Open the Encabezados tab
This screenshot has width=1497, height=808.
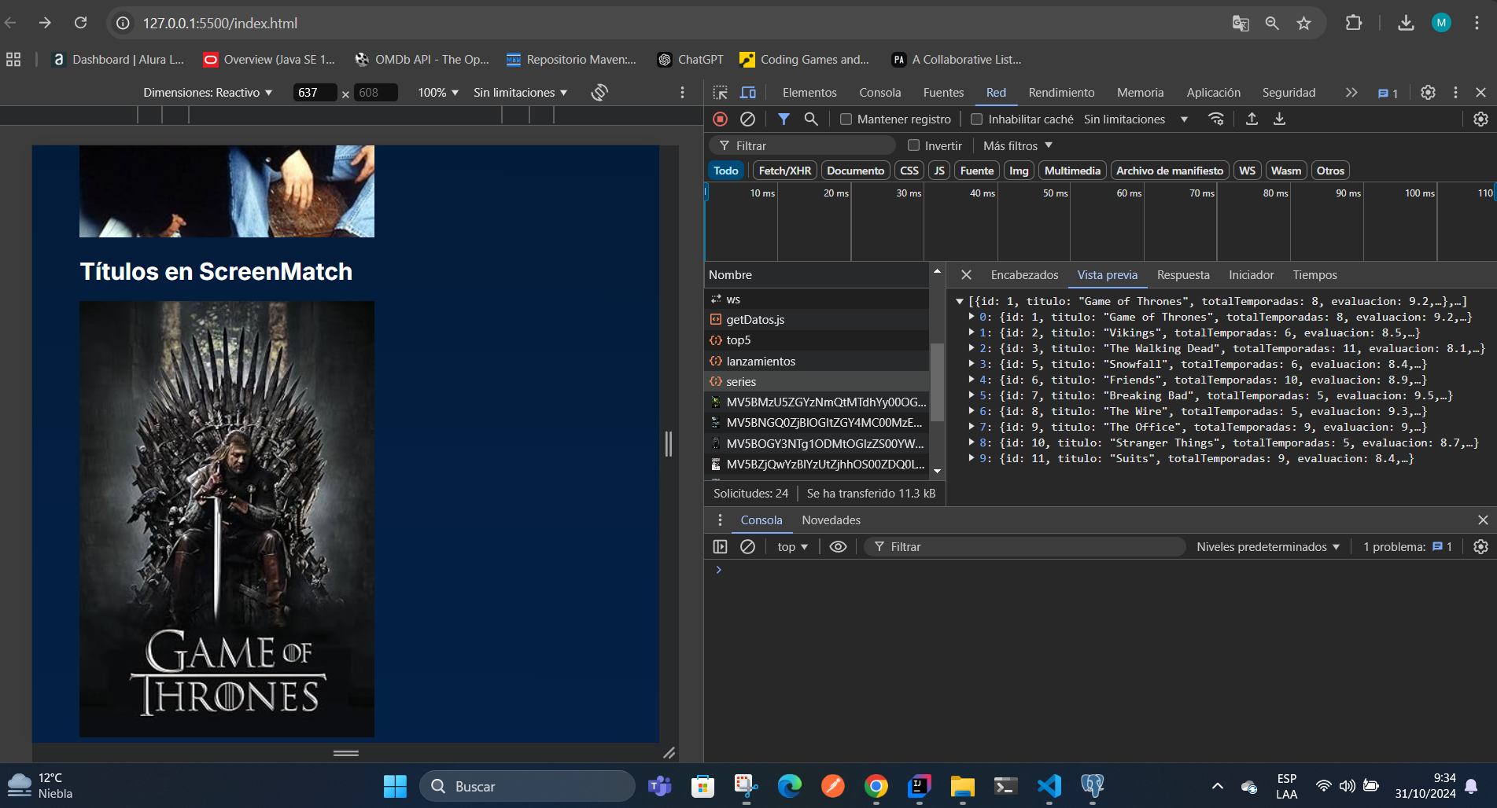point(1024,274)
